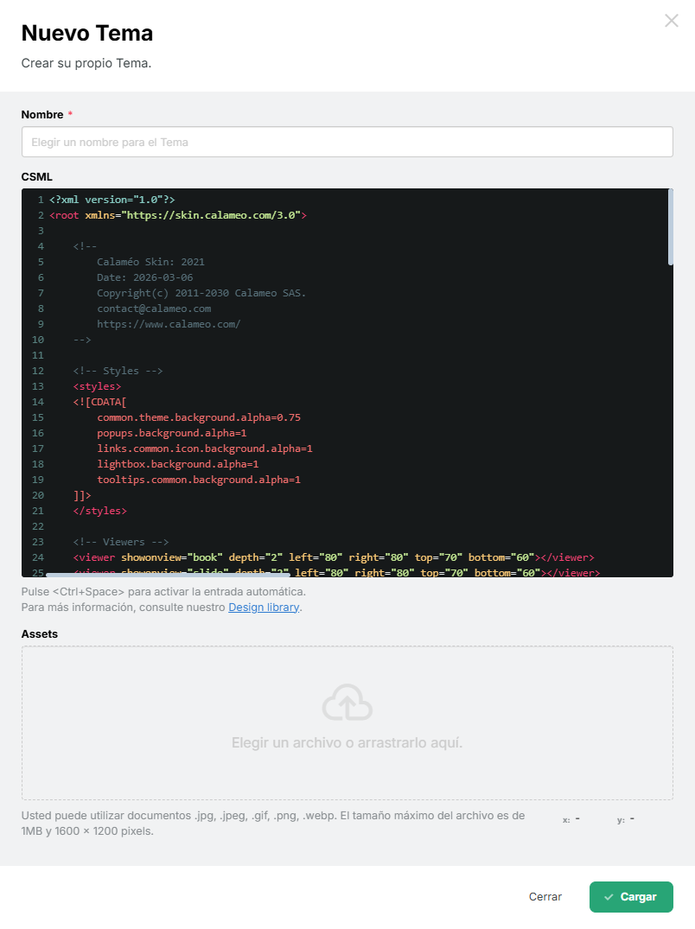Click 'Calaméo Skin: 2021' comment line
Image resolution: width=695 pixels, height=929 pixels.
[150, 262]
